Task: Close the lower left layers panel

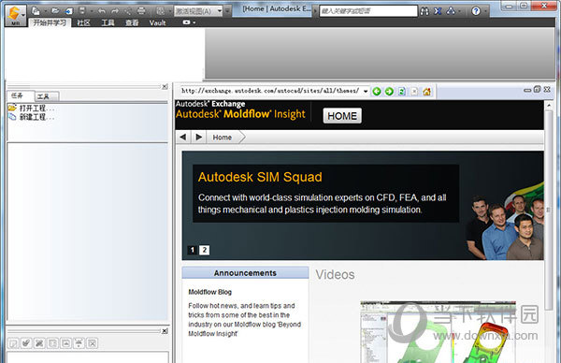Action: point(165,331)
